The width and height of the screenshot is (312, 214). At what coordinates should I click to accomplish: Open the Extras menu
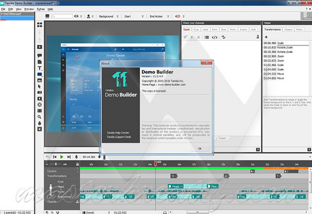41,9
